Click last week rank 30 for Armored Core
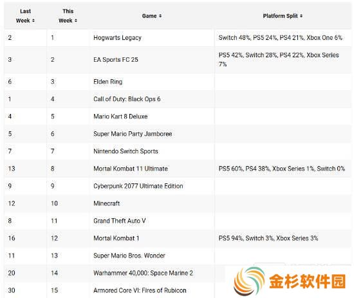Viewport: 354px width, 298px height. pyautogui.click(x=12, y=290)
